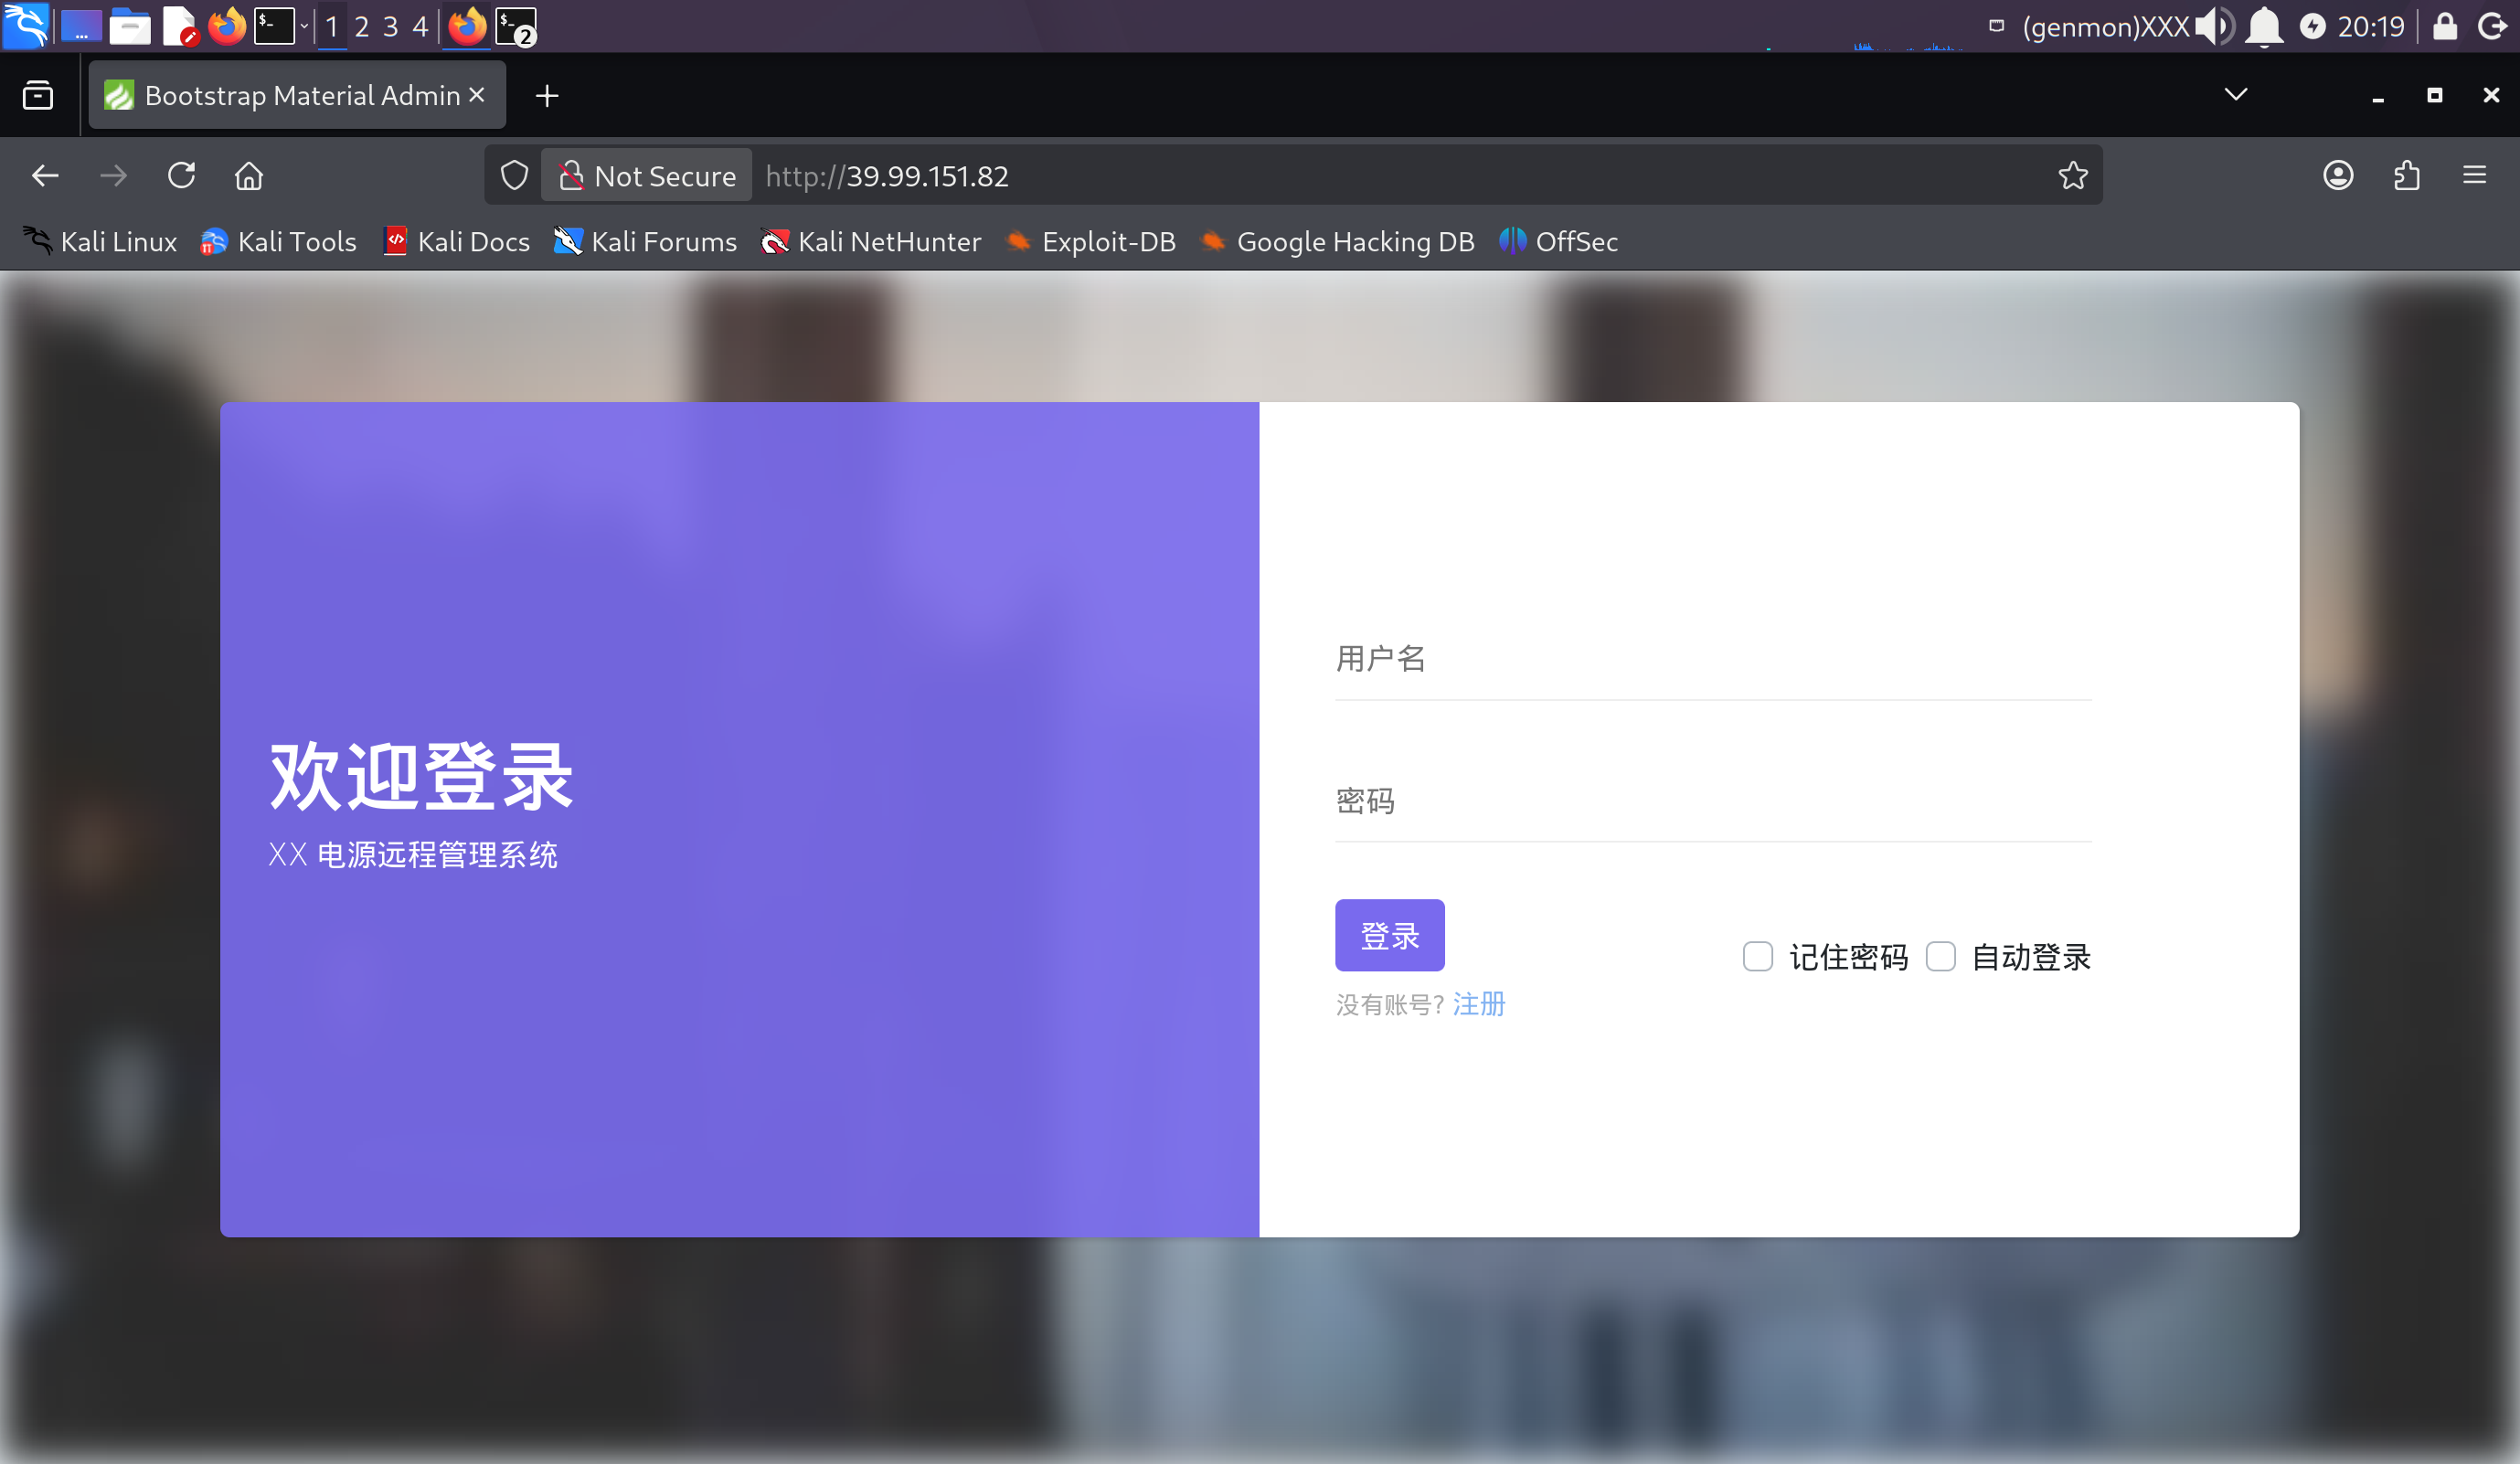Launch Firefox from the panel launcher
This screenshot has width=2520, height=1464.
point(227,26)
